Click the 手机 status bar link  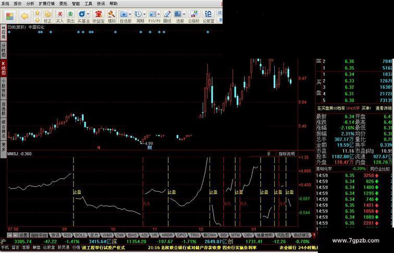tap(5, 247)
